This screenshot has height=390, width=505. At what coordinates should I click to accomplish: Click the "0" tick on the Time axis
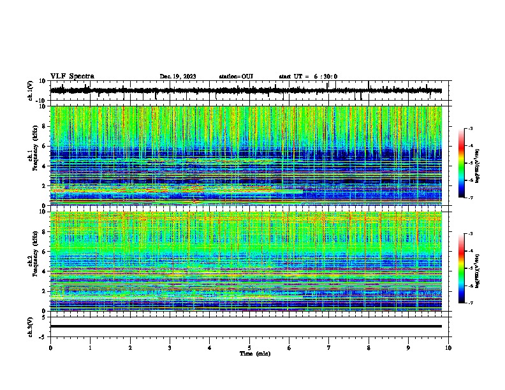[50, 348]
